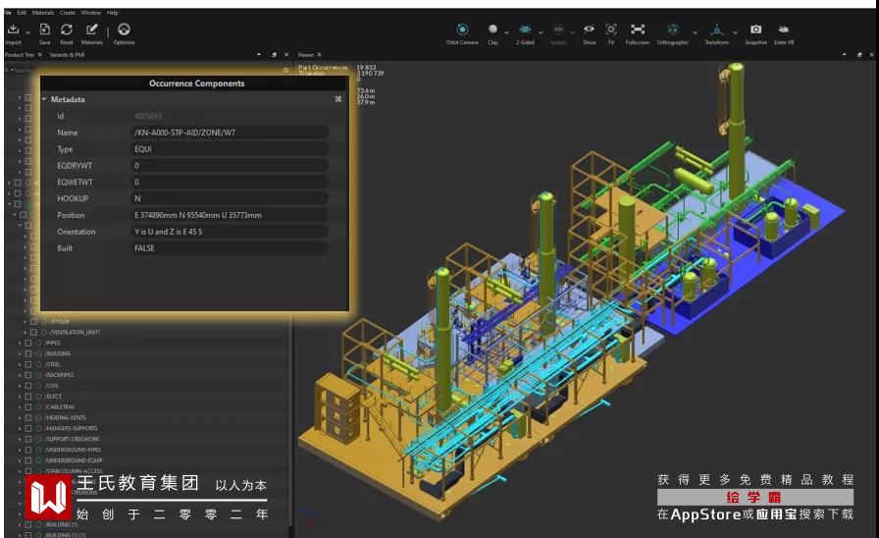Open the File menu

8,13
